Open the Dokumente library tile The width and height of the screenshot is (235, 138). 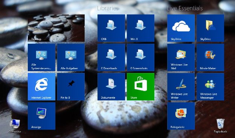[111, 87]
